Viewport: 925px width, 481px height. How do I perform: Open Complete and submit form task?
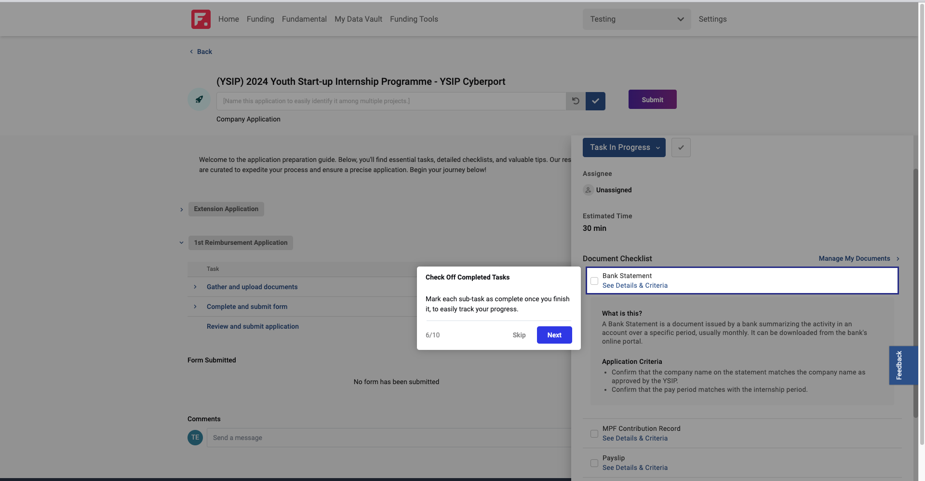pyautogui.click(x=247, y=307)
